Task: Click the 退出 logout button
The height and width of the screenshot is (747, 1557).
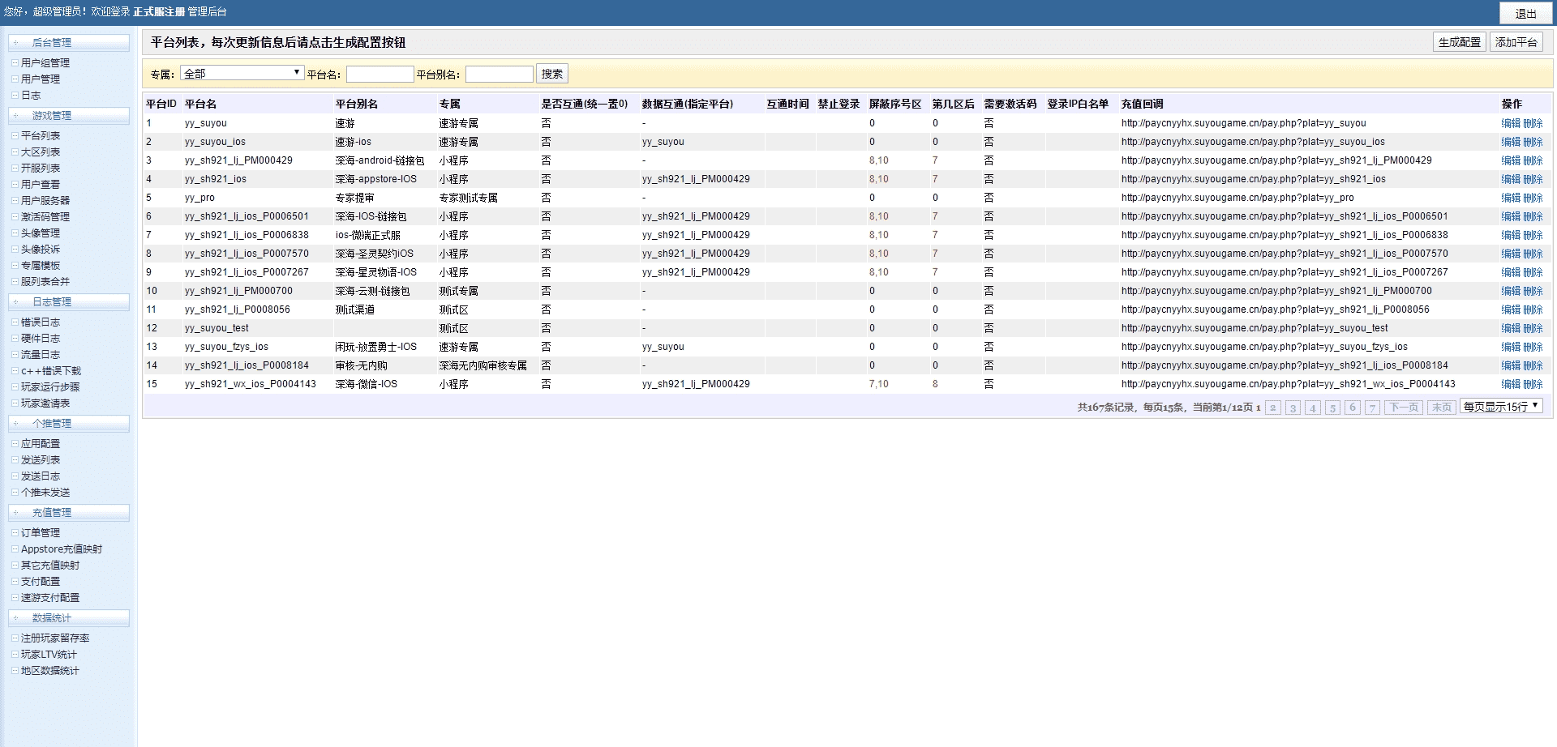Action: (1525, 13)
